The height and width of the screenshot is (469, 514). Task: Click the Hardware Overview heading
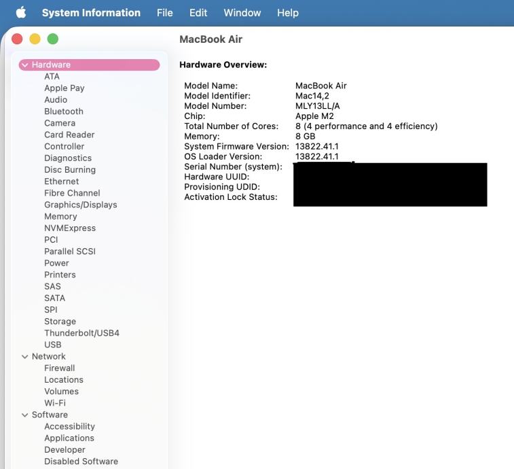pyautogui.click(x=223, y=65)
